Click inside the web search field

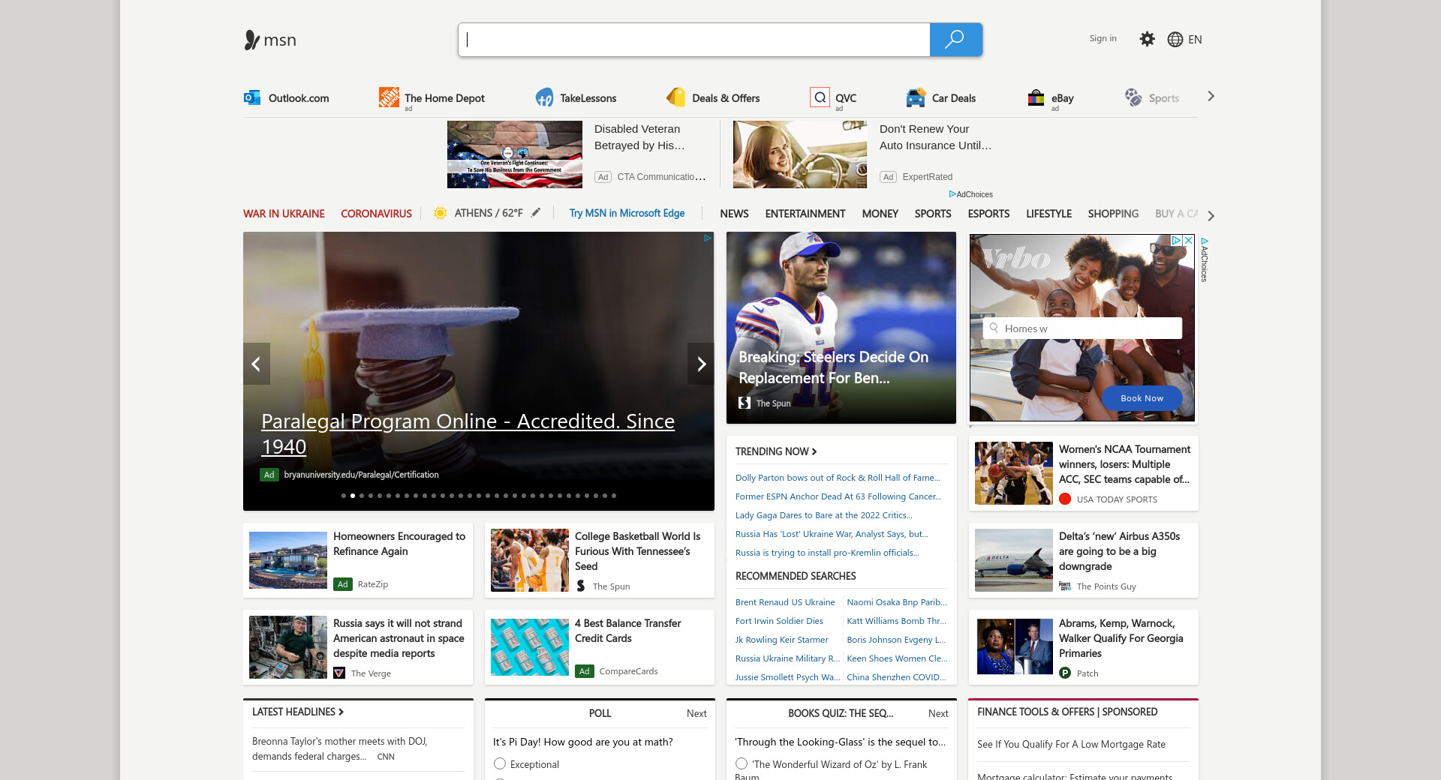pos(694,40)
